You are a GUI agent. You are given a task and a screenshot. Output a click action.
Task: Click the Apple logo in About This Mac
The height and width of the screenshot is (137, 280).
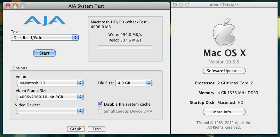[x=224, y=31]
